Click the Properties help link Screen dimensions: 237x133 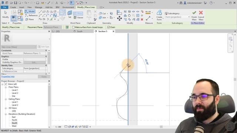8,76
